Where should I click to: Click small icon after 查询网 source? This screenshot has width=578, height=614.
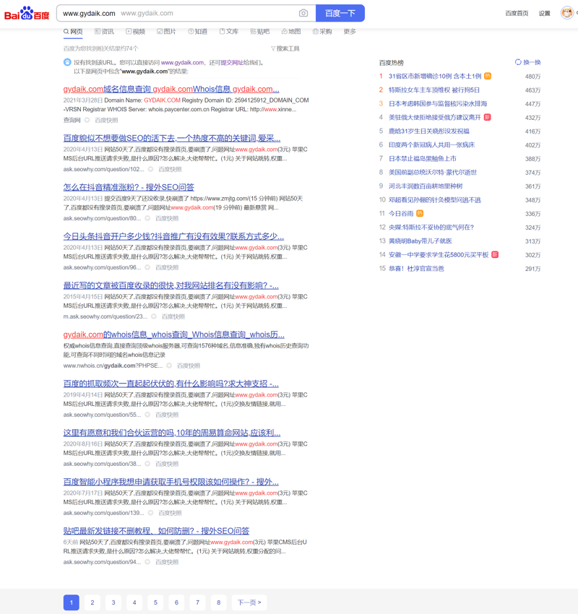coord(87,120)
